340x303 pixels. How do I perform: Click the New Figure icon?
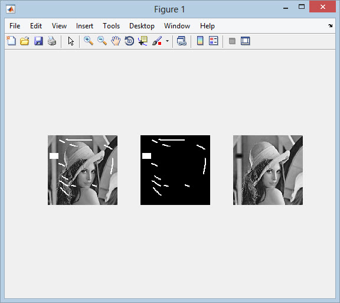(x=11, y=41)
